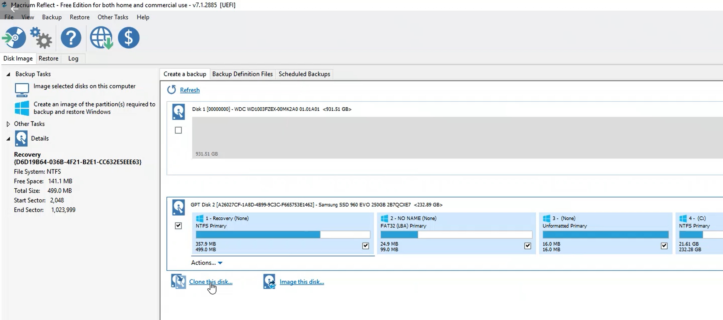Open the Actions dropdown menu
This screenshot has width=723, height=320.
click(207, 263)
